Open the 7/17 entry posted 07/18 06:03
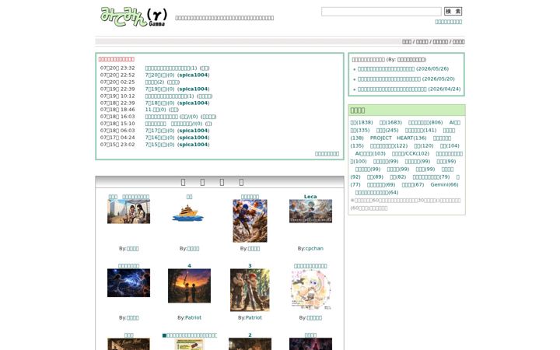This screenshot has width=560, height=350. 159,131
